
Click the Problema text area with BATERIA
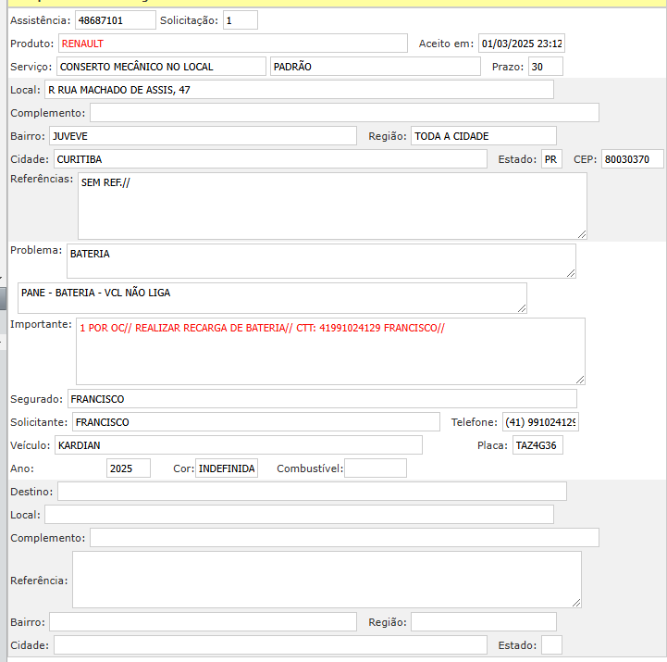coord(320,260)
